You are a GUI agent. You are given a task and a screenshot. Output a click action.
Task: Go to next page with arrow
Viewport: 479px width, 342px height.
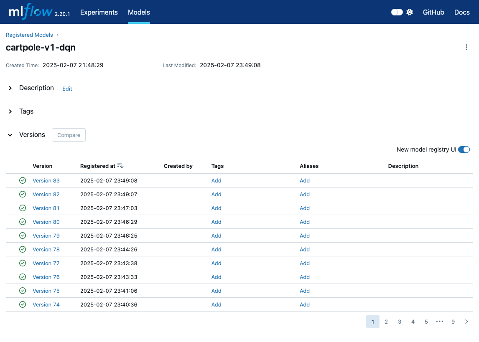point(466,322)
